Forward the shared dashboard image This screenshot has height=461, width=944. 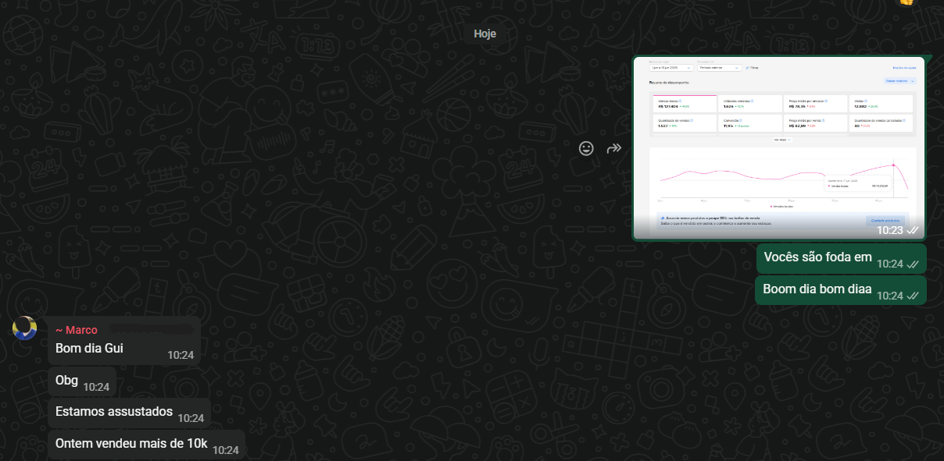pos(614,148)
